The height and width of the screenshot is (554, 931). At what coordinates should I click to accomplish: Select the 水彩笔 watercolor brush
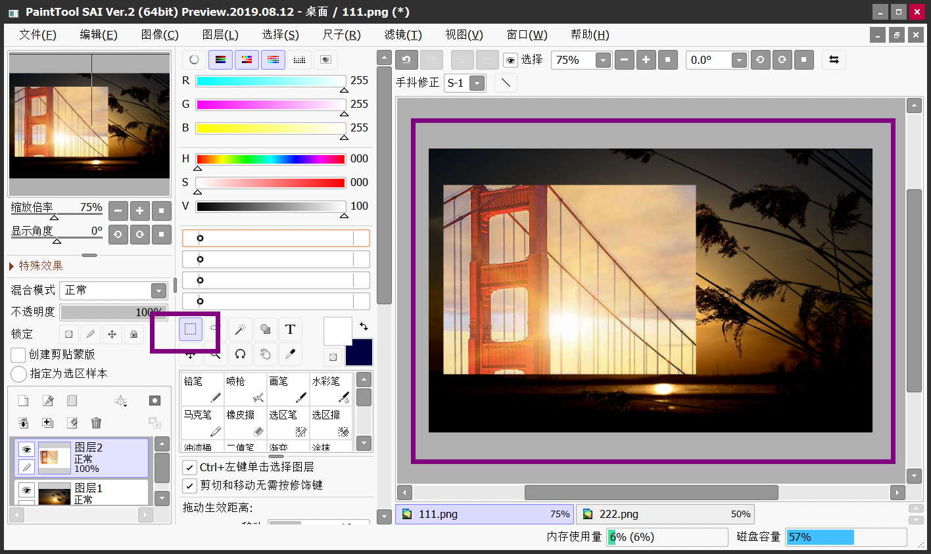coord(331,389)
